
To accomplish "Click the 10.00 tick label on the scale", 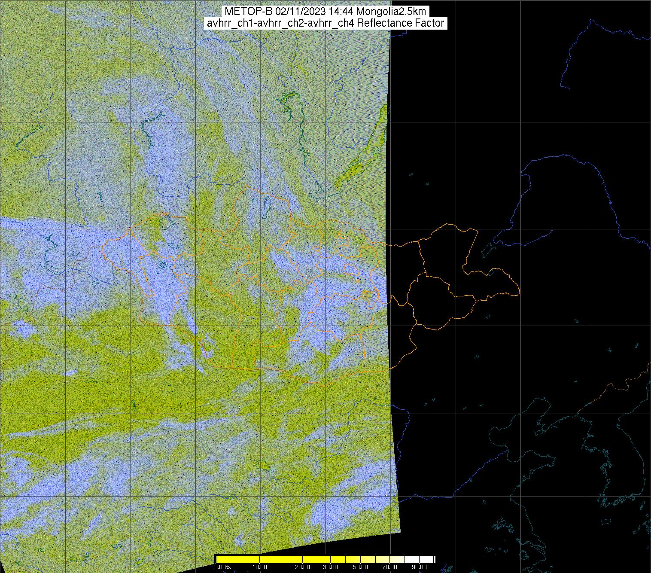I will (x=260, y=567).
